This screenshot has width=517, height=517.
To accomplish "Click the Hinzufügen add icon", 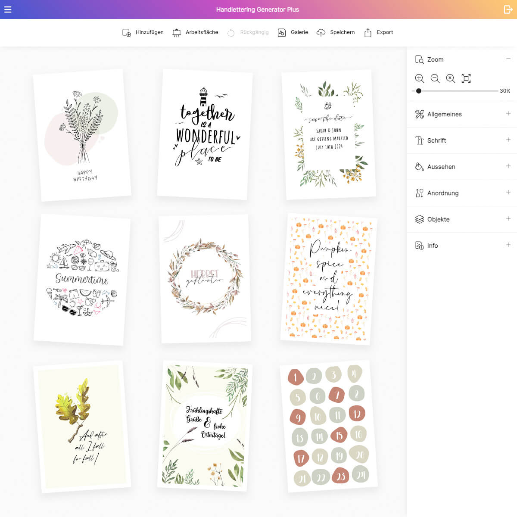I will [x=127, y=33].
